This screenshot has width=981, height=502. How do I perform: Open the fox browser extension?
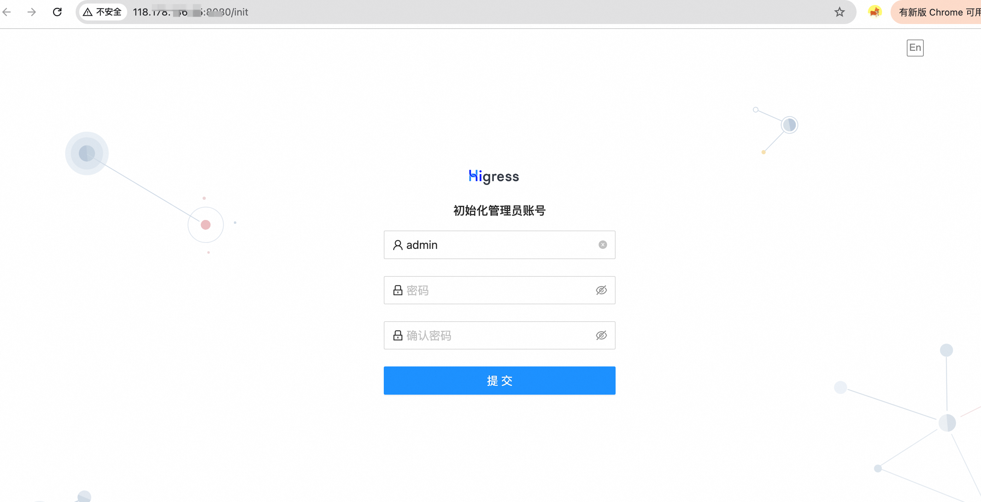click(x=875, y=12)
